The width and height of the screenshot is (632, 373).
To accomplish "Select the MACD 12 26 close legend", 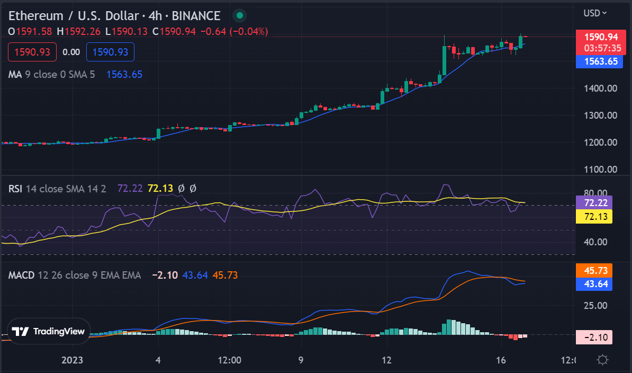I will 75,276.
